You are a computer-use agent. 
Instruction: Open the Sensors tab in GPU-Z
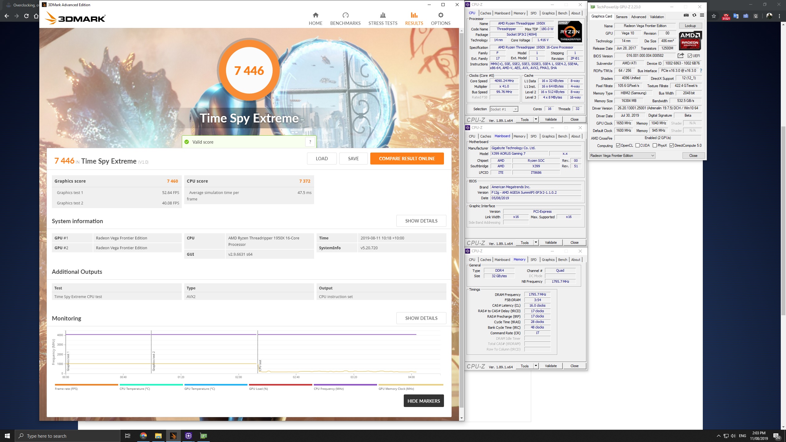[621, 17]
